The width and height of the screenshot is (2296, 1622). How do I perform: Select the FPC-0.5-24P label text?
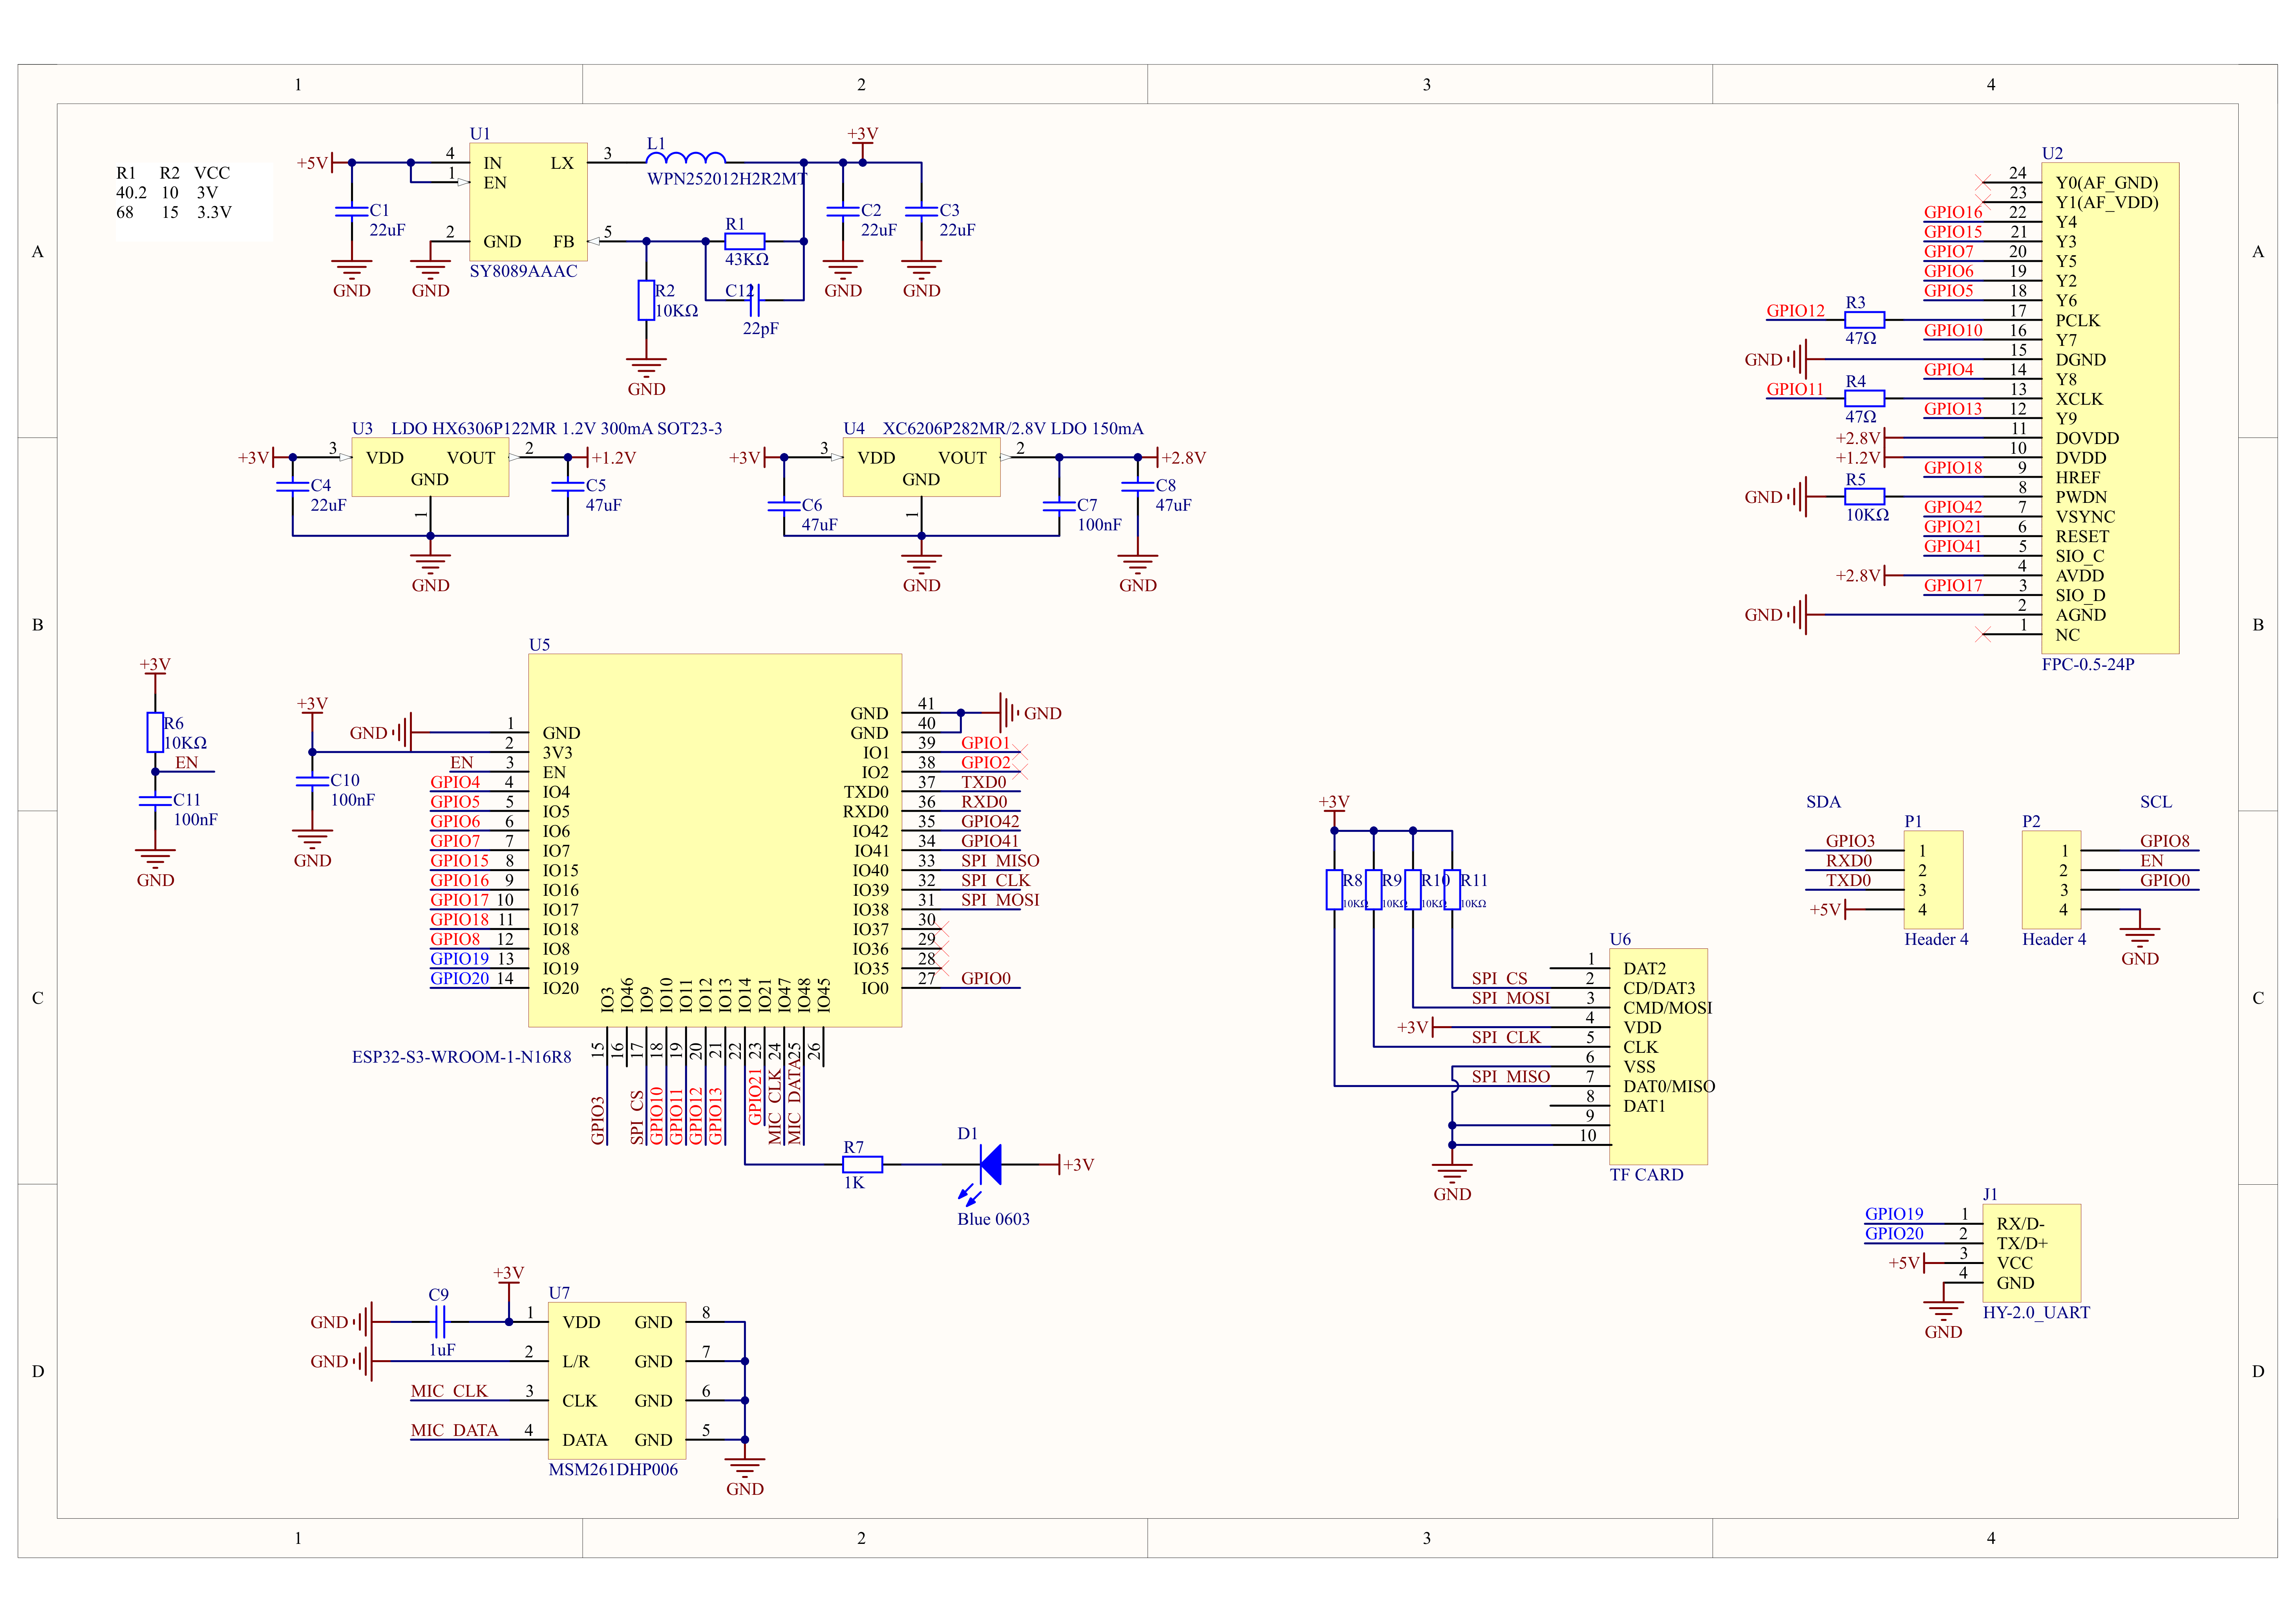click(2088, 664)
